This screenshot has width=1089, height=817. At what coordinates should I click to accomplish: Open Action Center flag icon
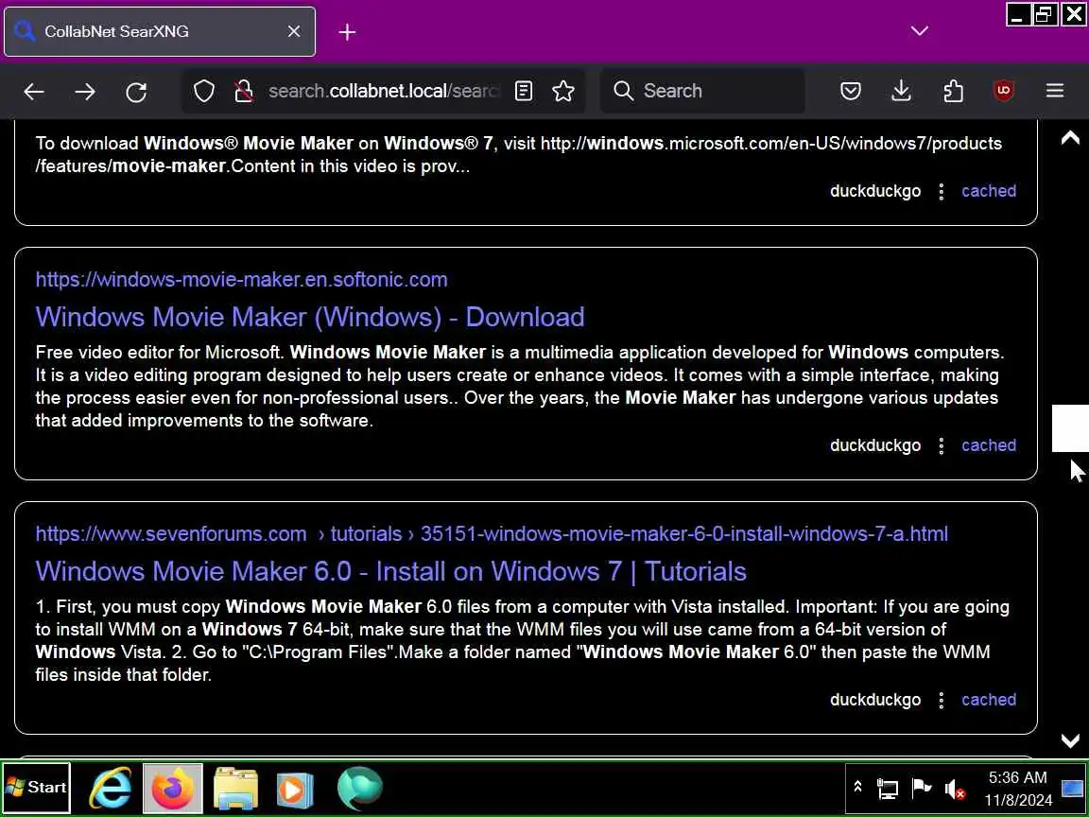pos(921,789)
